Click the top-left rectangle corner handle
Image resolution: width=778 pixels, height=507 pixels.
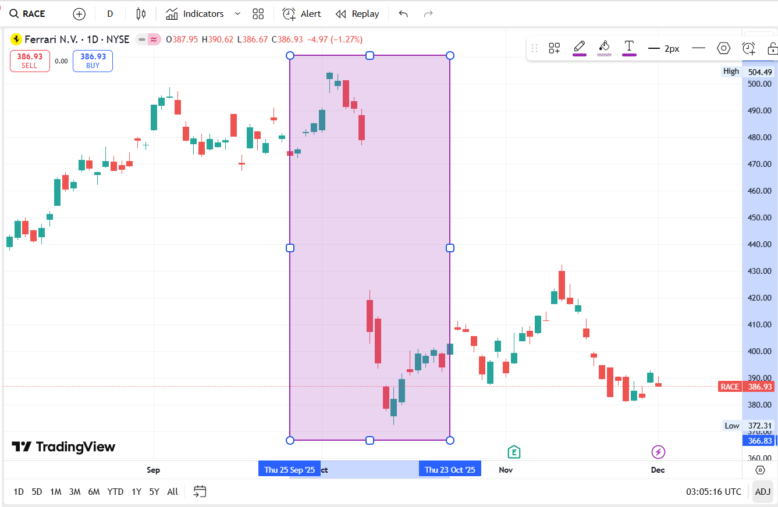click(x=290, y=55)
